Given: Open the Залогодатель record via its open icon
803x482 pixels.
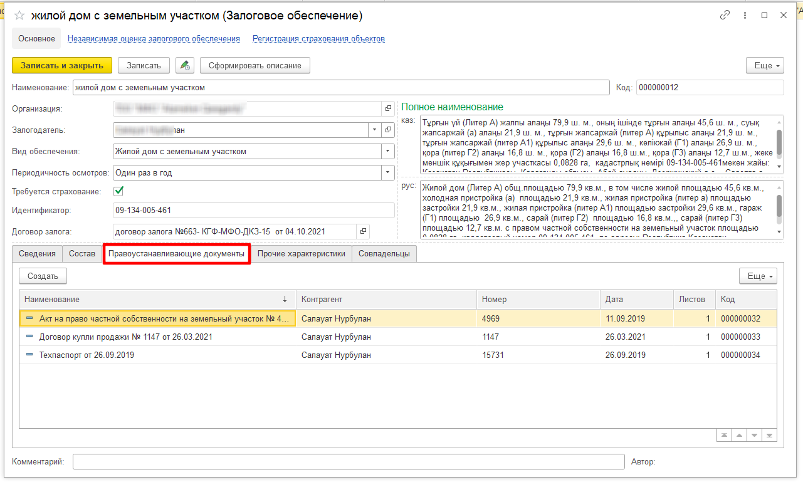Looking at the screenshot, I should point(388,130).
